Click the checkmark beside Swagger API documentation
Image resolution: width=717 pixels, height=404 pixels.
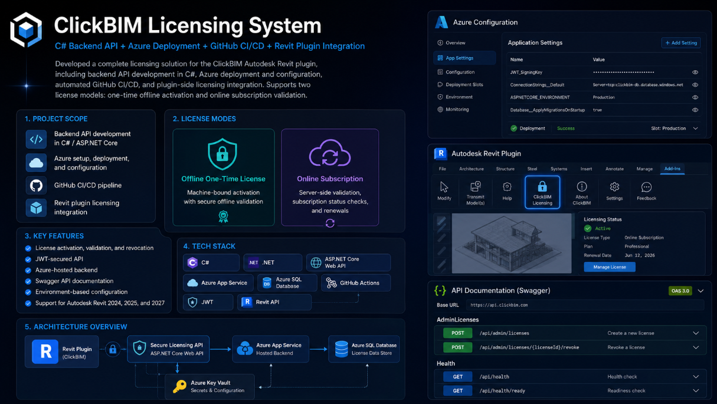click(x=28, y=281)
